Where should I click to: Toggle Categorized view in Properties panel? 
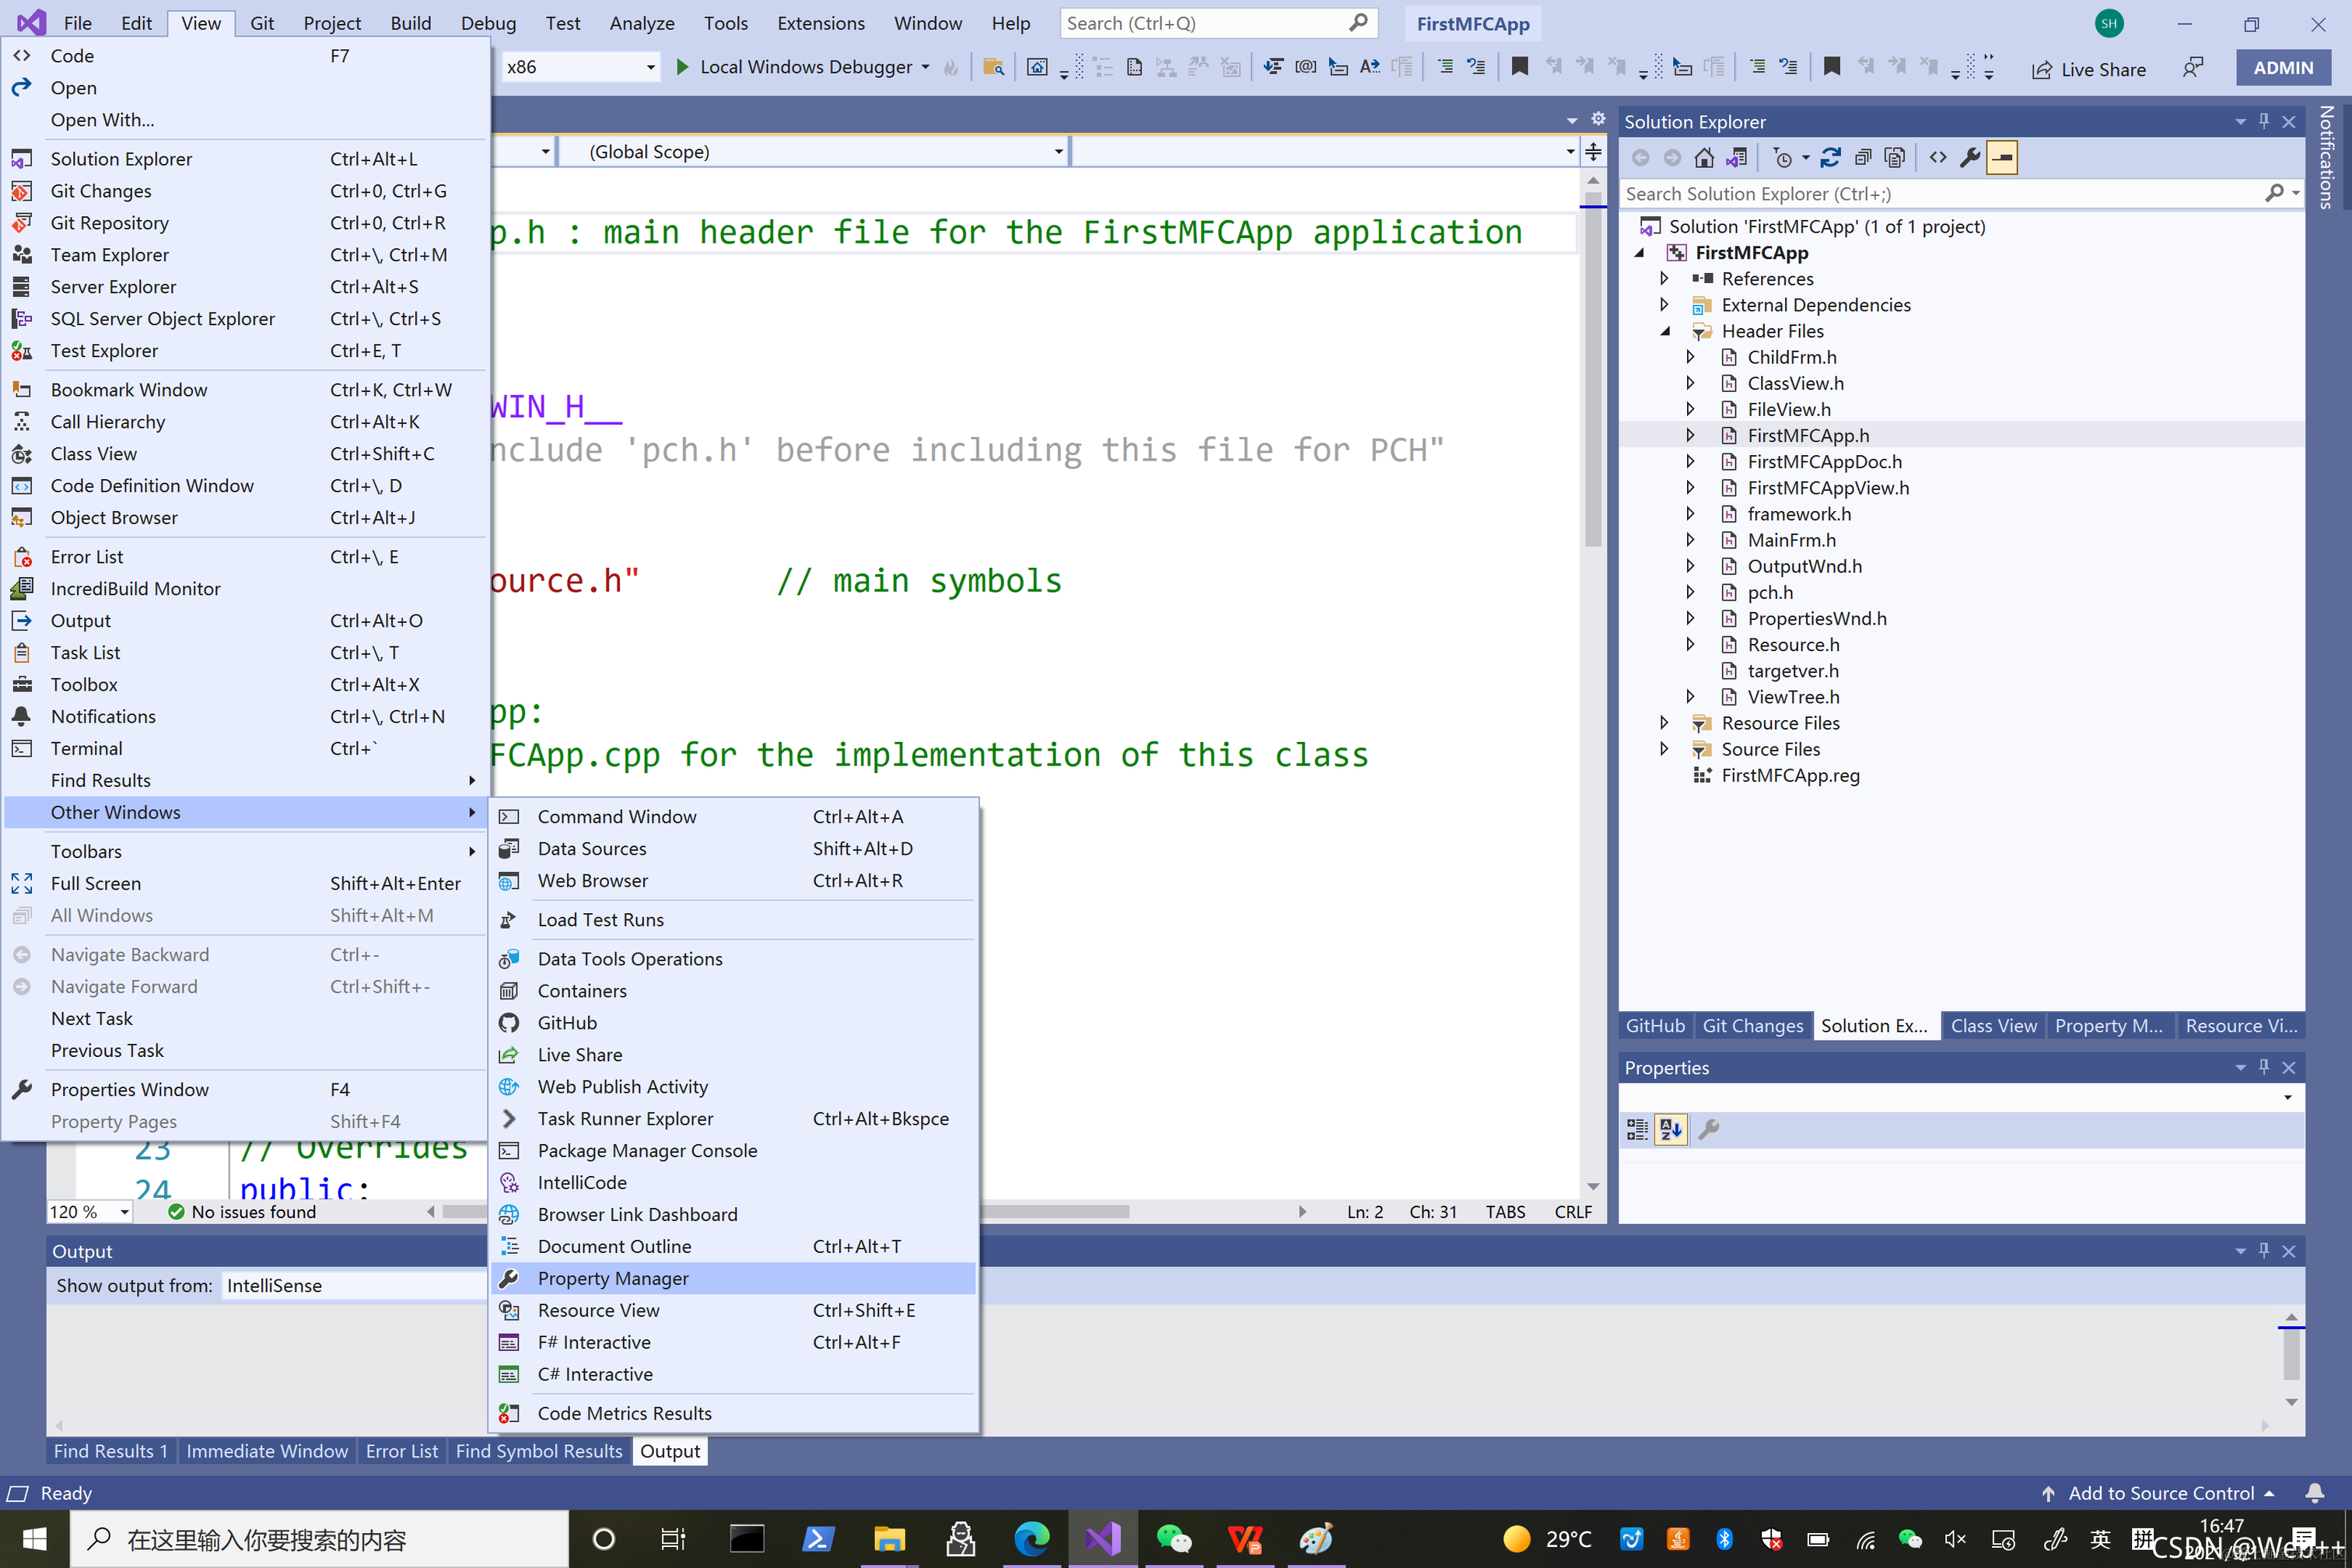click(x=1636, y=1130)
